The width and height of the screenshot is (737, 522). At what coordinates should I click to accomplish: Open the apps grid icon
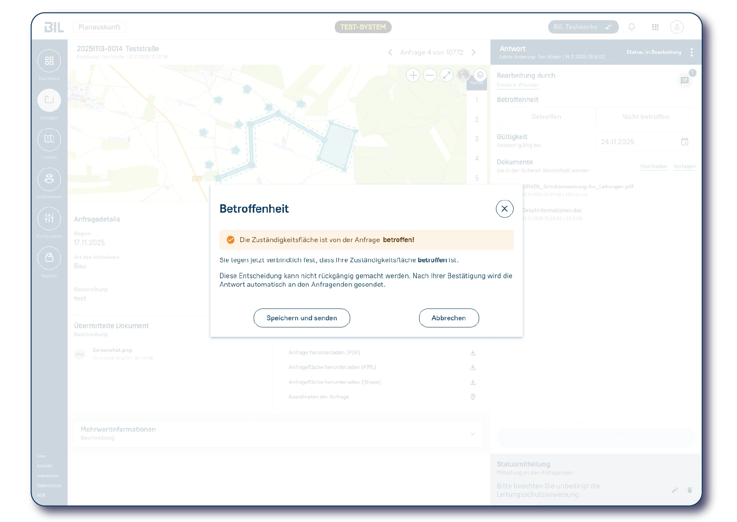(655, 27)
